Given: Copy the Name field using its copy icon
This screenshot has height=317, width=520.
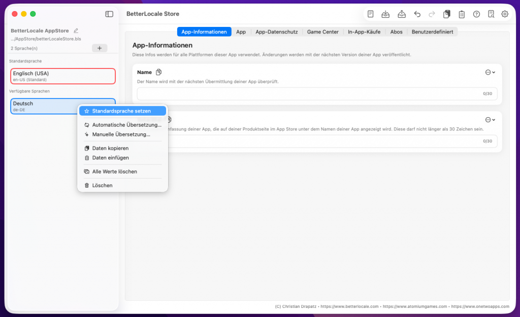Looking at the screenshot, I should tap(159, 73).
